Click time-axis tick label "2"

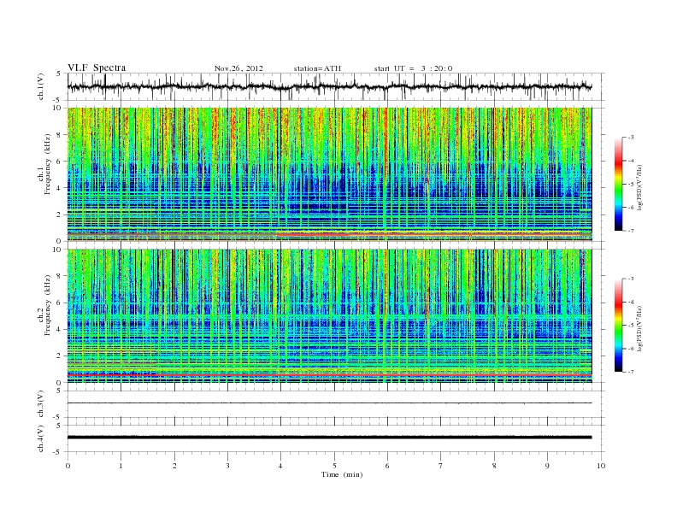(x=174, y=466)
